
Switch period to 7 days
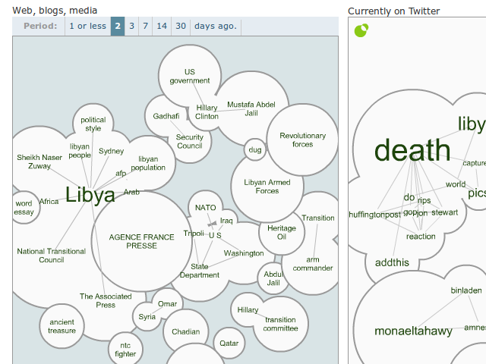(x=146, y=27)
